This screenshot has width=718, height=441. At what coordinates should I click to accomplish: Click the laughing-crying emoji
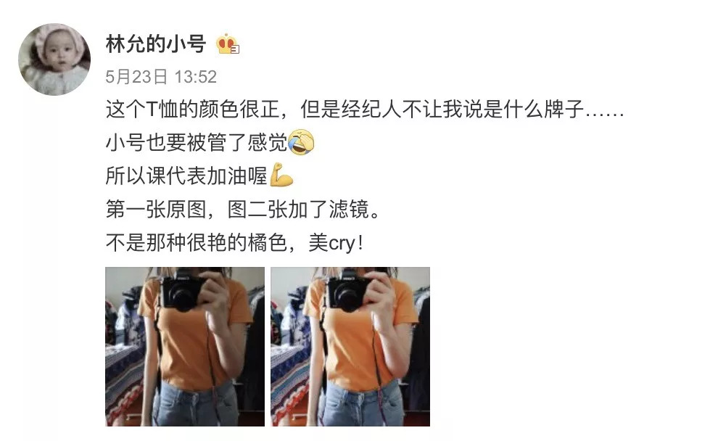point(301,142)
